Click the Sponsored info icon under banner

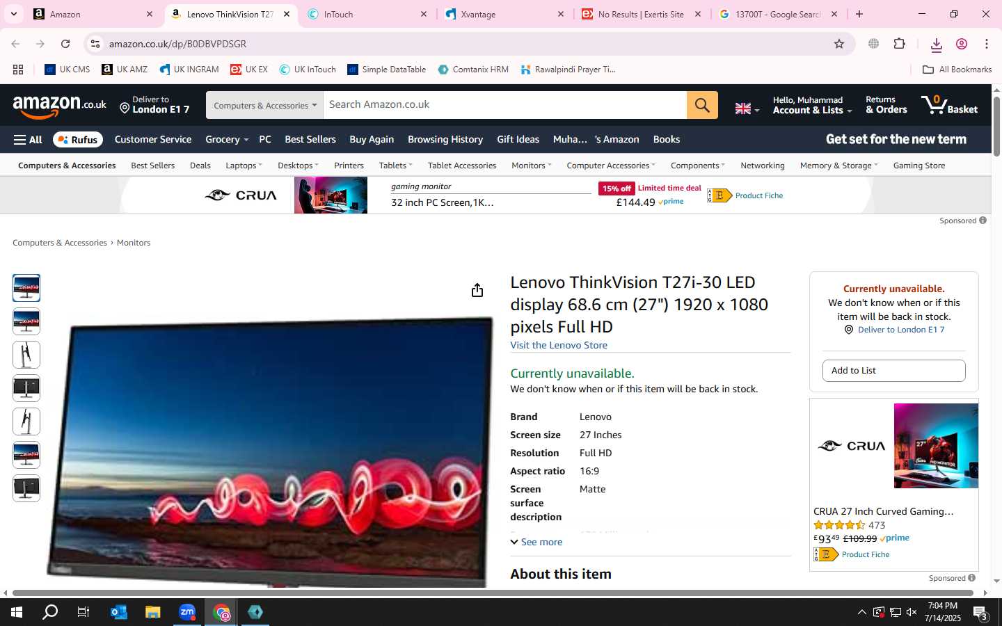983,220
